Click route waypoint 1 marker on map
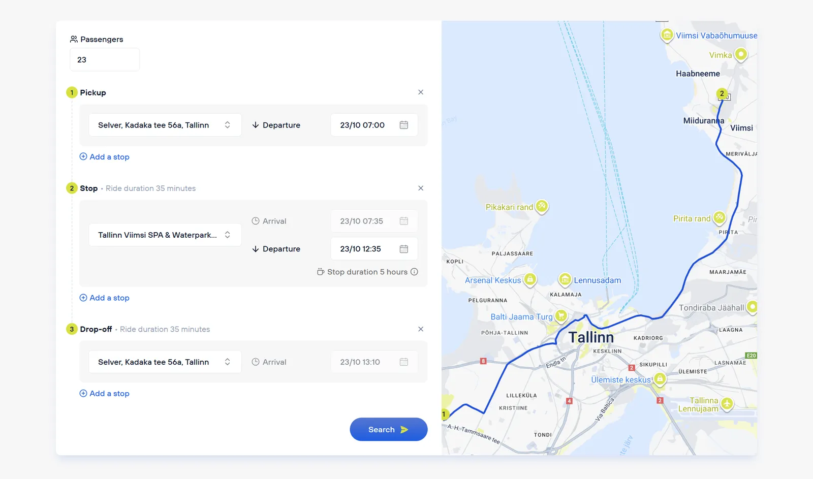This screenshot has width=813, height=479. click(445, 414)
